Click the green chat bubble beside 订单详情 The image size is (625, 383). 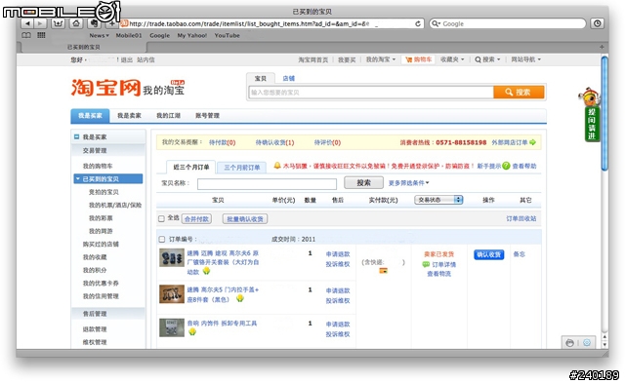(426, 264)
